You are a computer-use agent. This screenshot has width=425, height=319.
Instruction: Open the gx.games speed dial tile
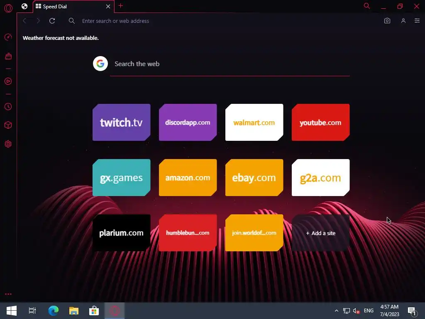click(x=122, y=178)
